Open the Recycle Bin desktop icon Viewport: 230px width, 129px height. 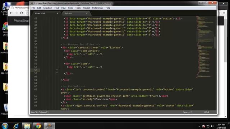click(5, 109)
